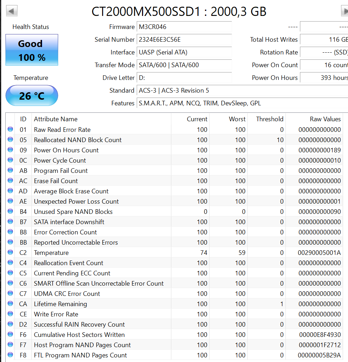Click status dot of Successful RAIN Recovery Count
The height and width of the screenshot is (362, 348).
pos(10,324)
